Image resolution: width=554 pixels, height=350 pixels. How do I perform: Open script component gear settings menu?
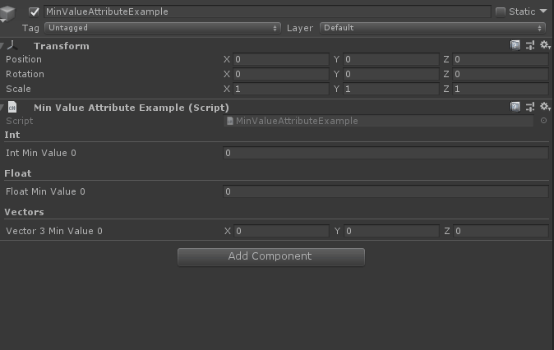[544, 107]
